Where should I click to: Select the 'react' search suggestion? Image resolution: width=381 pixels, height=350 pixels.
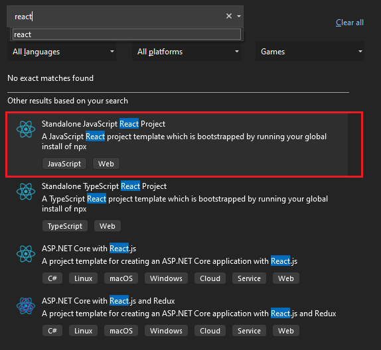[x=127, y=34]
